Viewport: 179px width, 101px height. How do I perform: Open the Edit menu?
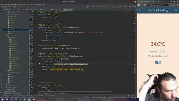click(x=4, y=4)
